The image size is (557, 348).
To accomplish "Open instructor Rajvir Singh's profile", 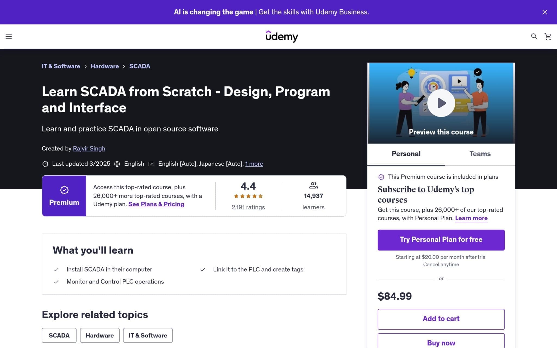I will 89,148.
